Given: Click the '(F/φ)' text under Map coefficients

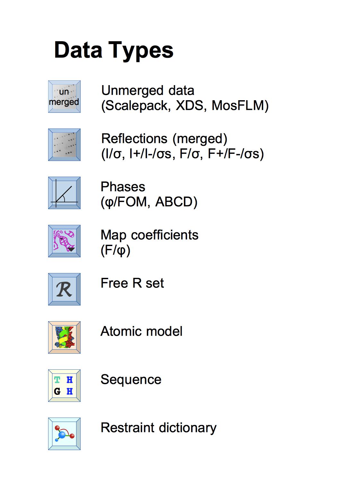Looking at the screenshot, I should tap(116, 250).
